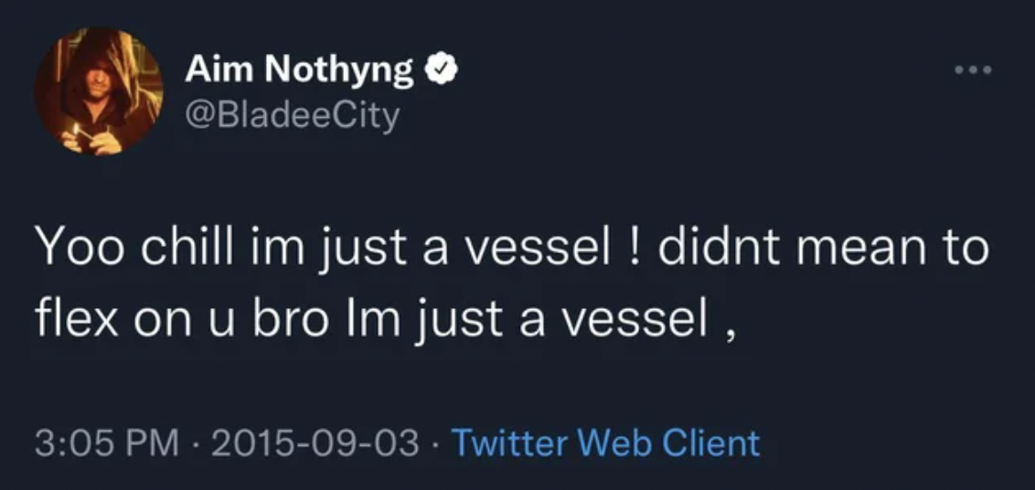Click the 3:05 PM timestamp
This screenshot has width=1035, height=490.
(x=107, y=442)
